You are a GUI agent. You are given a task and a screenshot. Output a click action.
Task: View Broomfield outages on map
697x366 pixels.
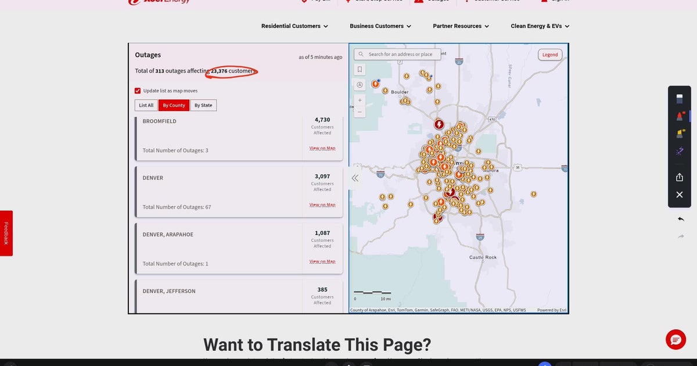(x=322, y=148)
